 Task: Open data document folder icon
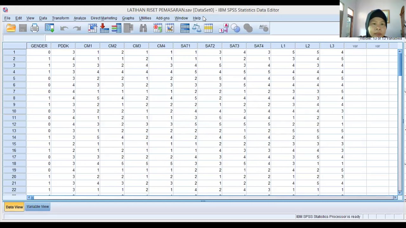pyautogui.click(x=11, y=28)
